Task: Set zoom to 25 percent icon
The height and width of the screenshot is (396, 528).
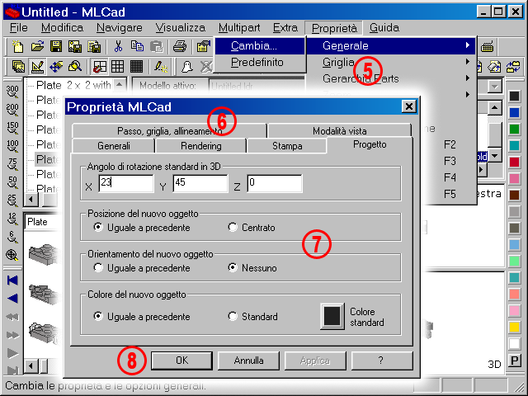Action: [12, 200]
